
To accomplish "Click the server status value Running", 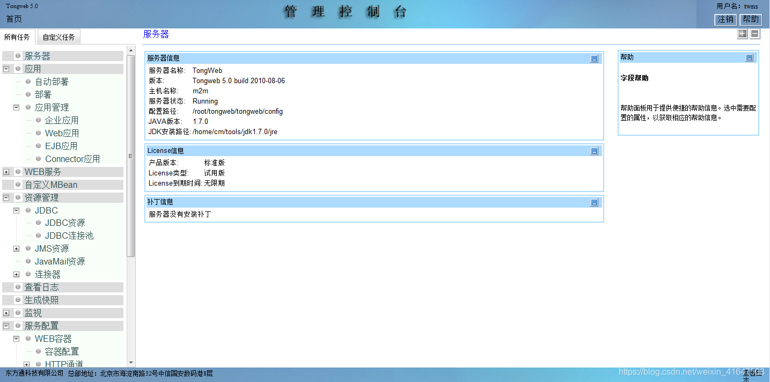I will 205,101.
